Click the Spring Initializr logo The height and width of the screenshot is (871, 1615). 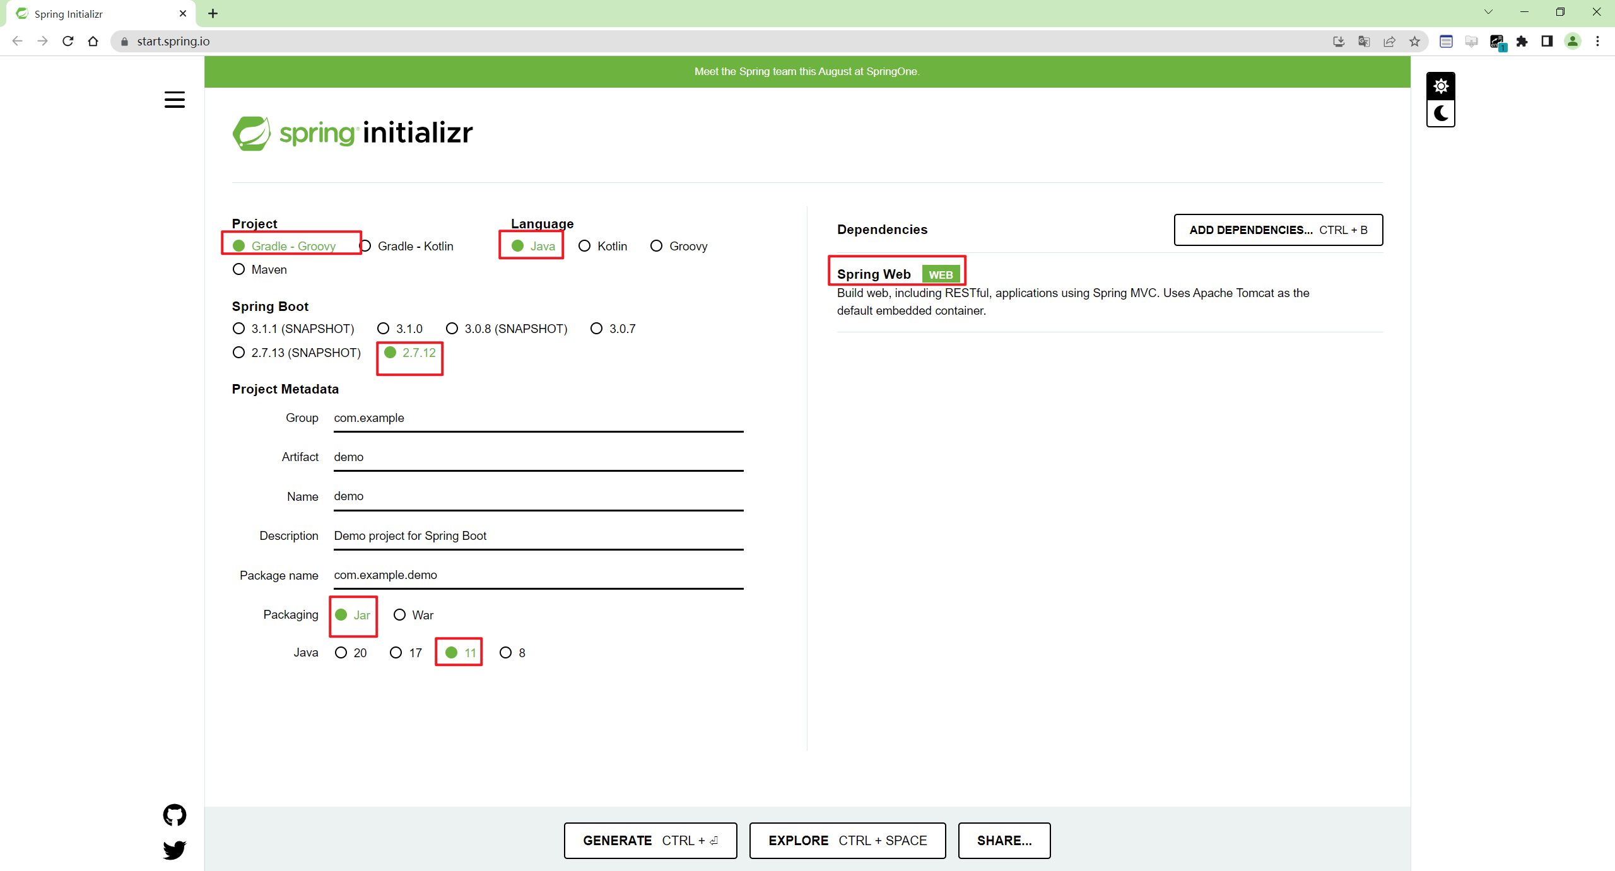point(353,132)
